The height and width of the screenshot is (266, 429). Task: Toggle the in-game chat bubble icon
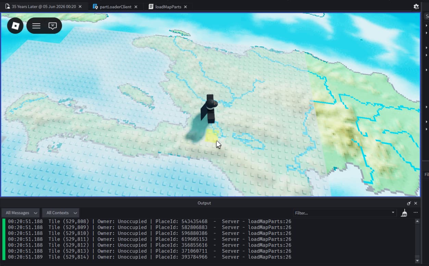click(52, 26)
